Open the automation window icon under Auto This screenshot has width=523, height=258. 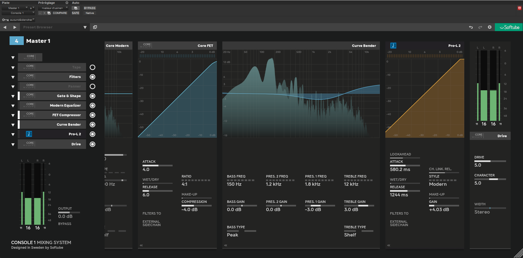tap(76, 8)
